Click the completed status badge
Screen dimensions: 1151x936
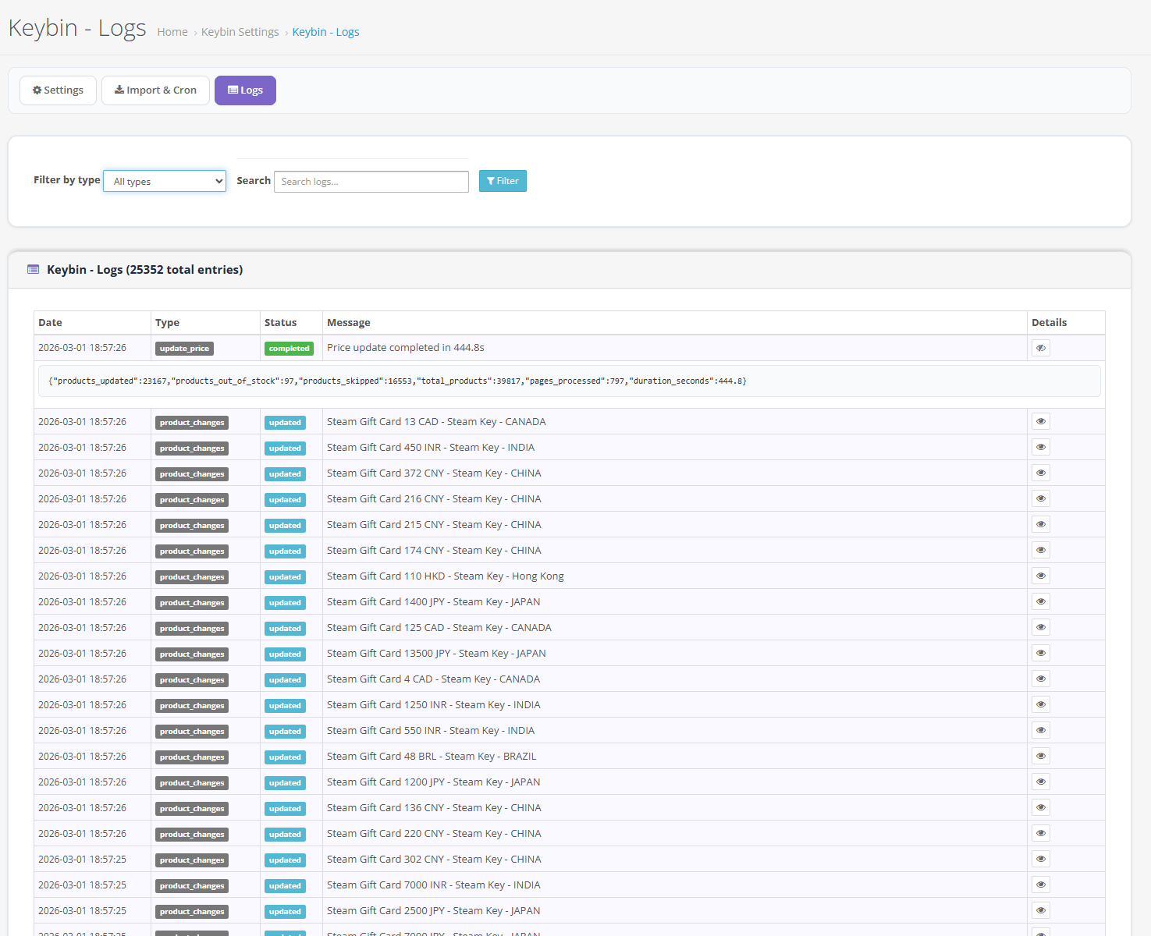(289, 349)
